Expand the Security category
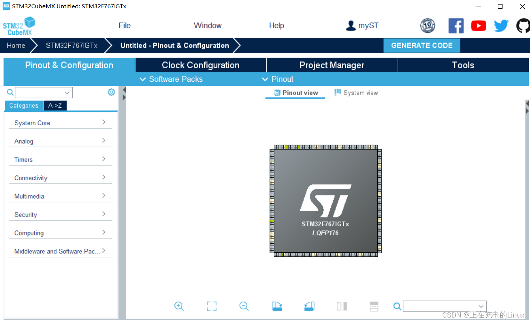Image resolution: width=530 pixels, height=322 pixels. (x=61, y=215)
